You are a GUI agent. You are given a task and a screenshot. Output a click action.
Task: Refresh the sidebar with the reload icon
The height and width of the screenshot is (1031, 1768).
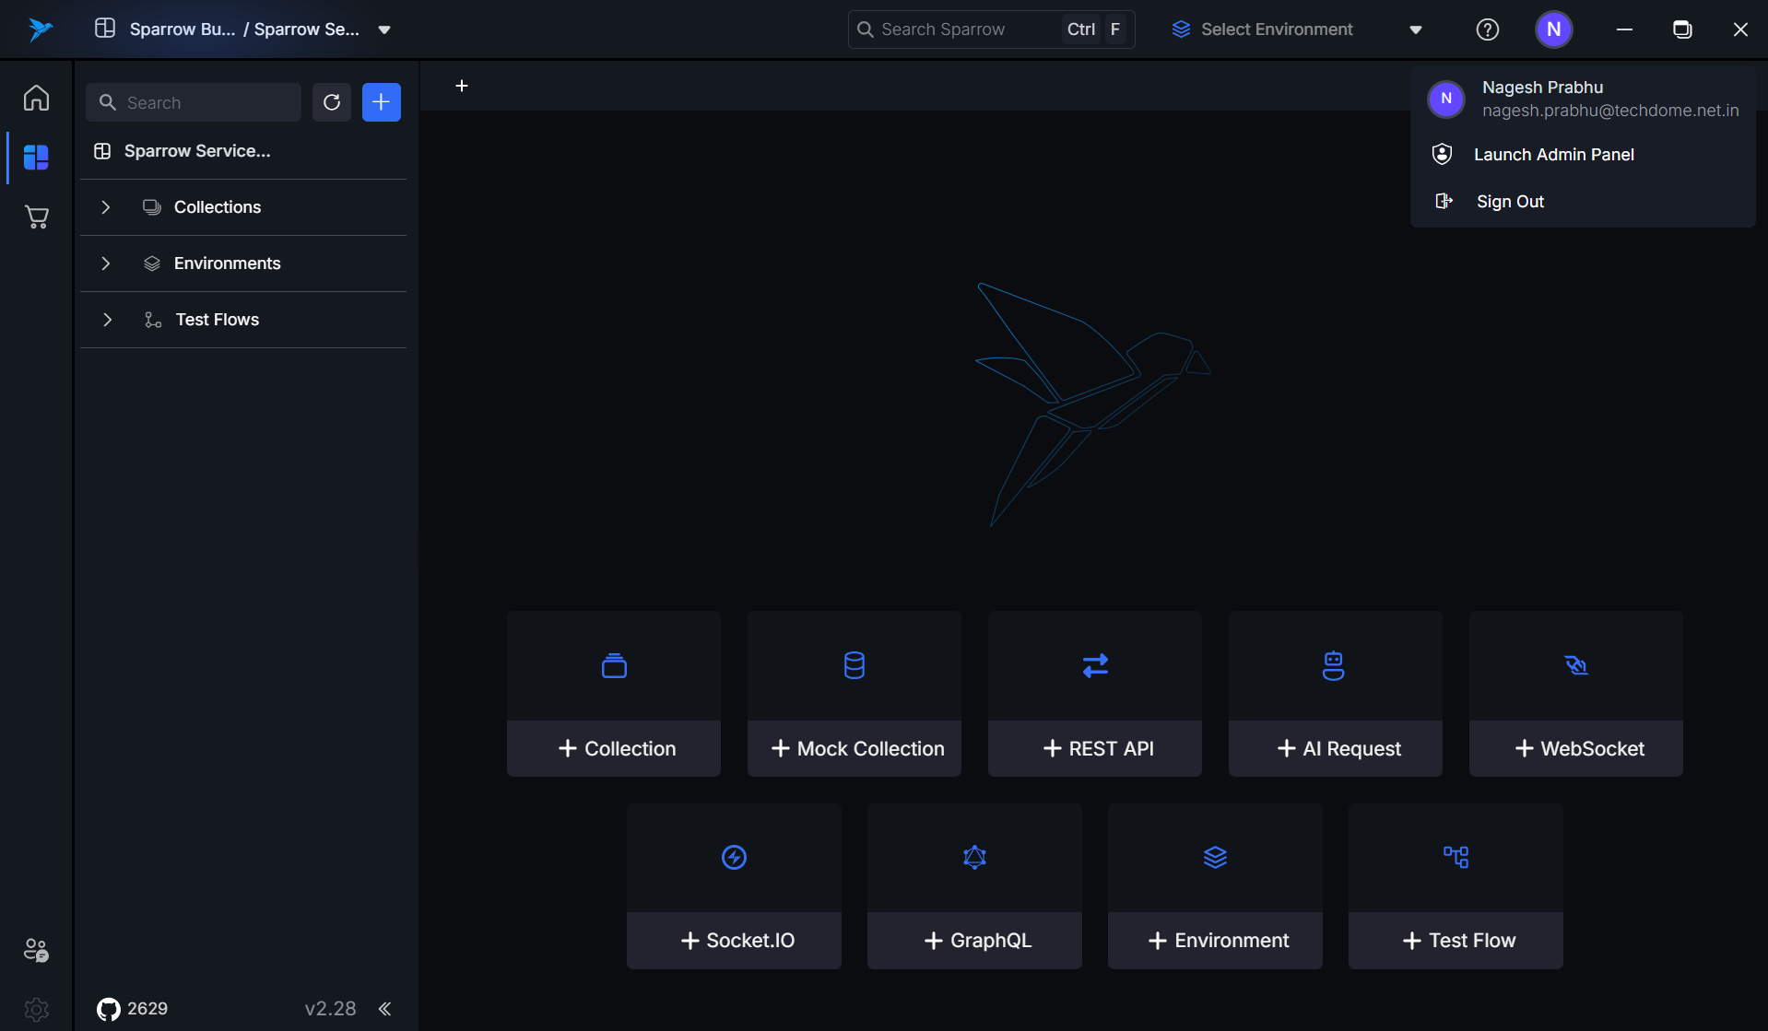[x=332, y=101]
